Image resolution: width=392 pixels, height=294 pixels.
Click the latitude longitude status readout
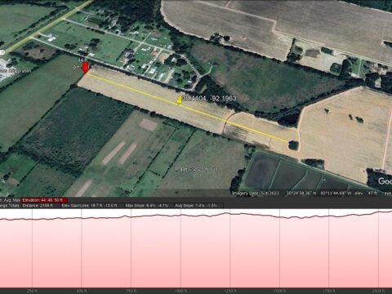pos(319,193)
